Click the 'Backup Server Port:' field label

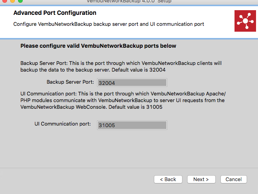70,82
